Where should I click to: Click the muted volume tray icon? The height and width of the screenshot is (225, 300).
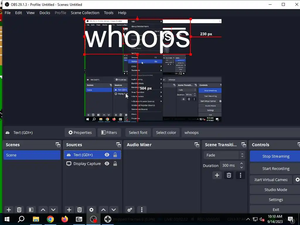[x=262, y=219]
